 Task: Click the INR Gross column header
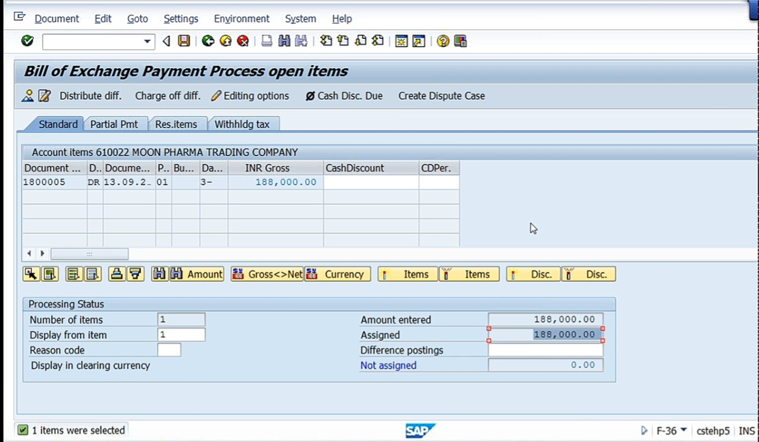coord(275,168)
